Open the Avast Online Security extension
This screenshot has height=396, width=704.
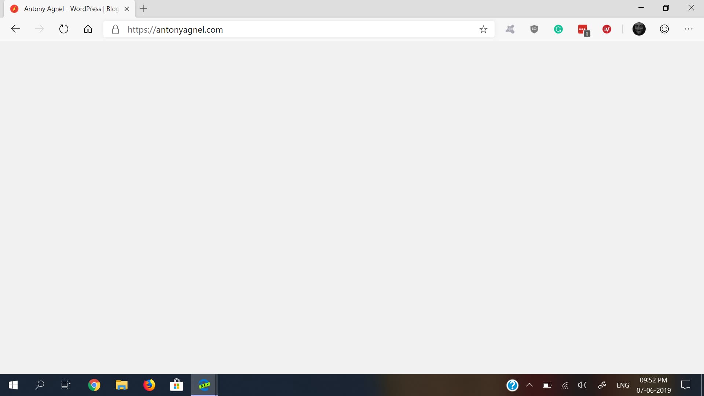tap(510, 29)
